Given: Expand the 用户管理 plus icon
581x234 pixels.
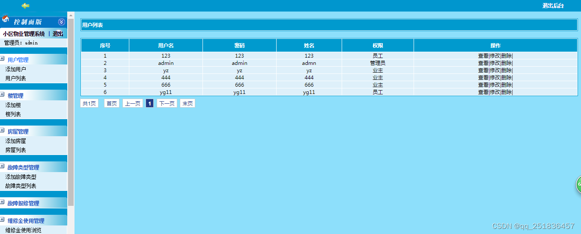Looking at the screenshot, I should (x=2, y=58).
